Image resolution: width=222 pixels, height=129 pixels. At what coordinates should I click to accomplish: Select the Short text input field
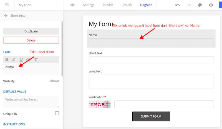[151, 60]
